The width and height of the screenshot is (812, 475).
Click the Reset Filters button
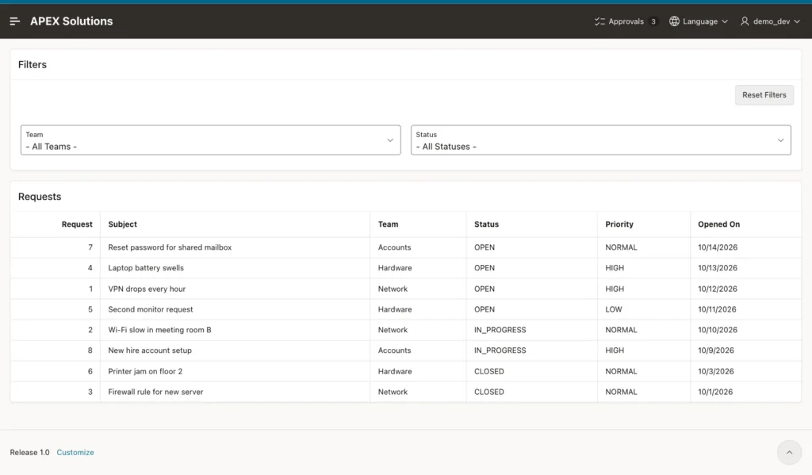click(x=764, y=95)
